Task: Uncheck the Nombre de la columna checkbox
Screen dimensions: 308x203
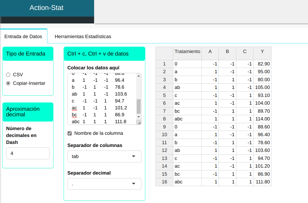Action: tap(70, 133)
